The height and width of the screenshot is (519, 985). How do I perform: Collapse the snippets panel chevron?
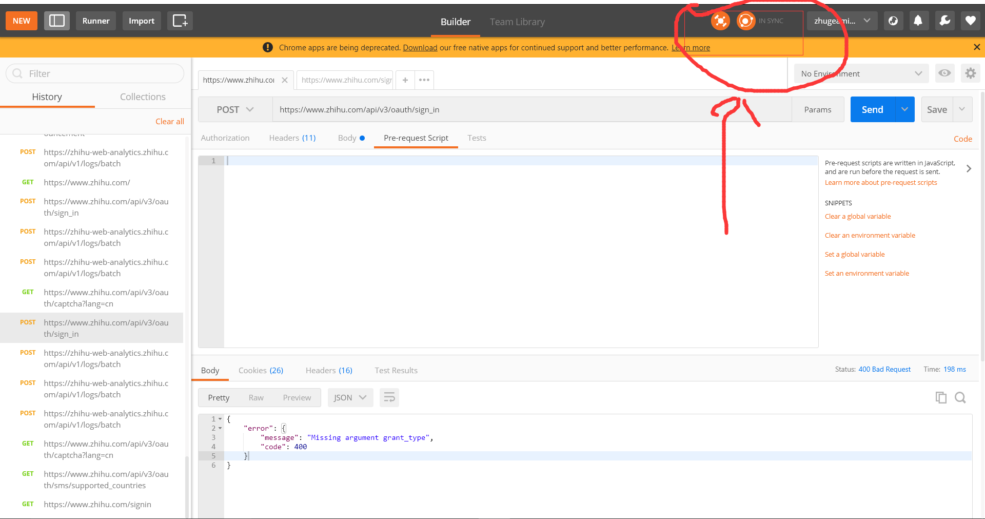pyautogui.click(x=969, y=168)
